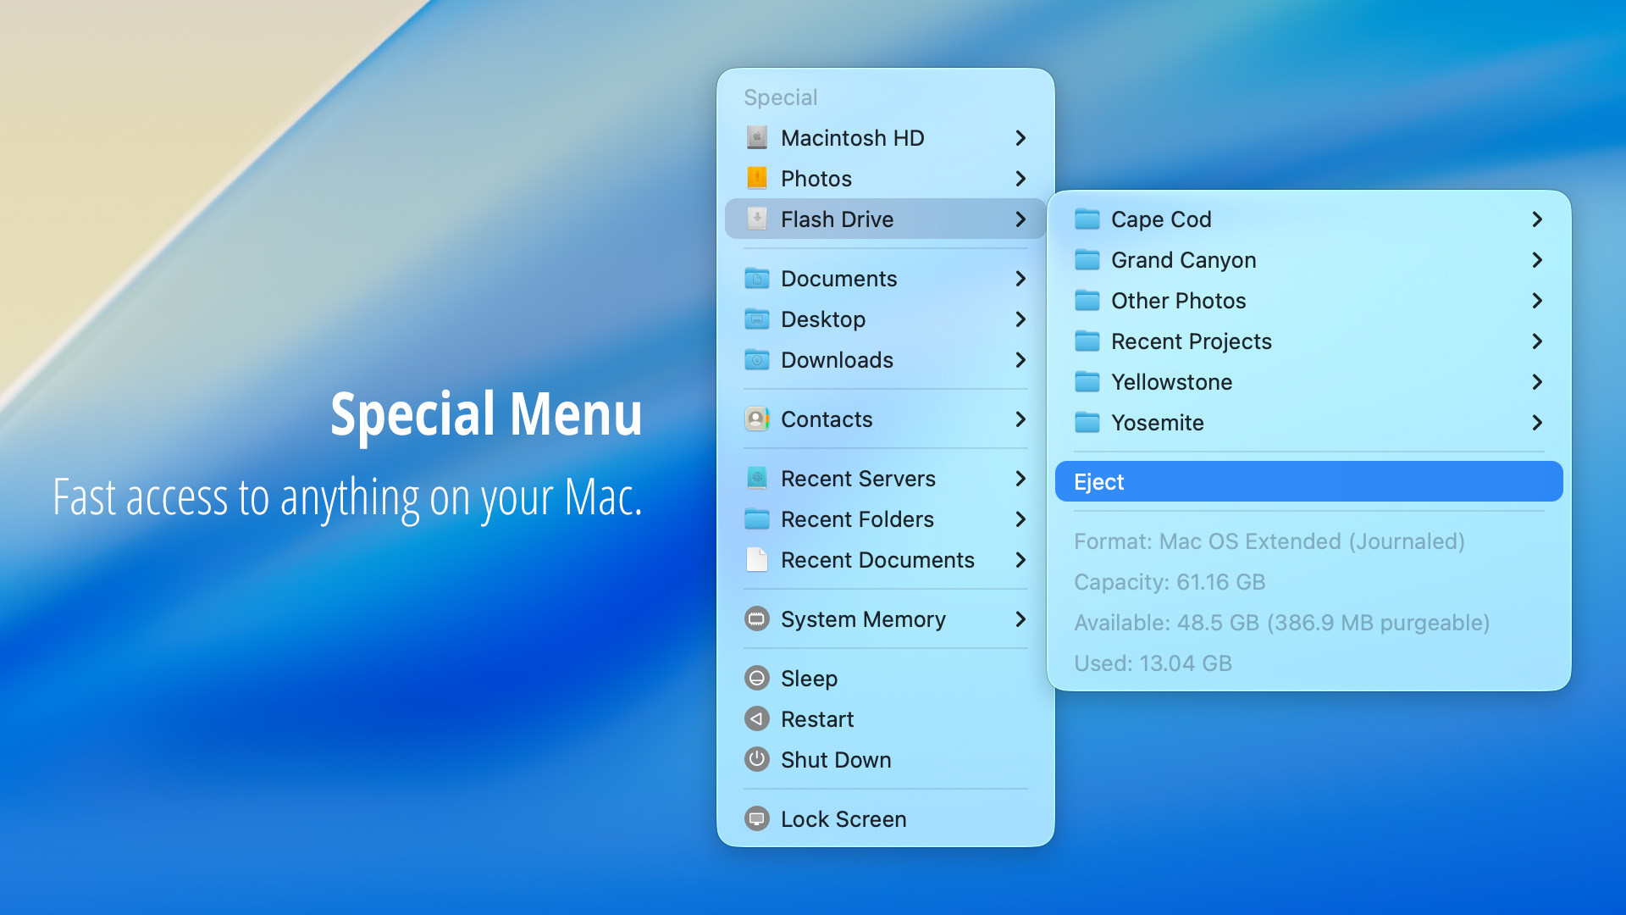Select the Sleep menu item
Viewport: 1626px width, 915px height.
(x=886, y=678)
